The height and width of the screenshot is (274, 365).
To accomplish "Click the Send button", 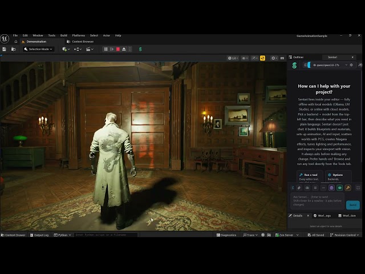I will 353,205.
